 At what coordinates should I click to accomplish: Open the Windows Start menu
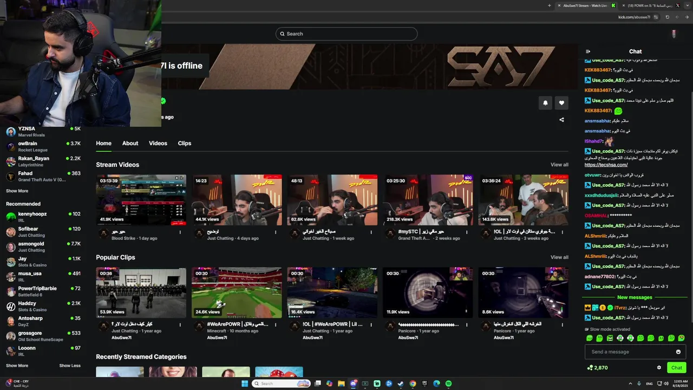245,383
